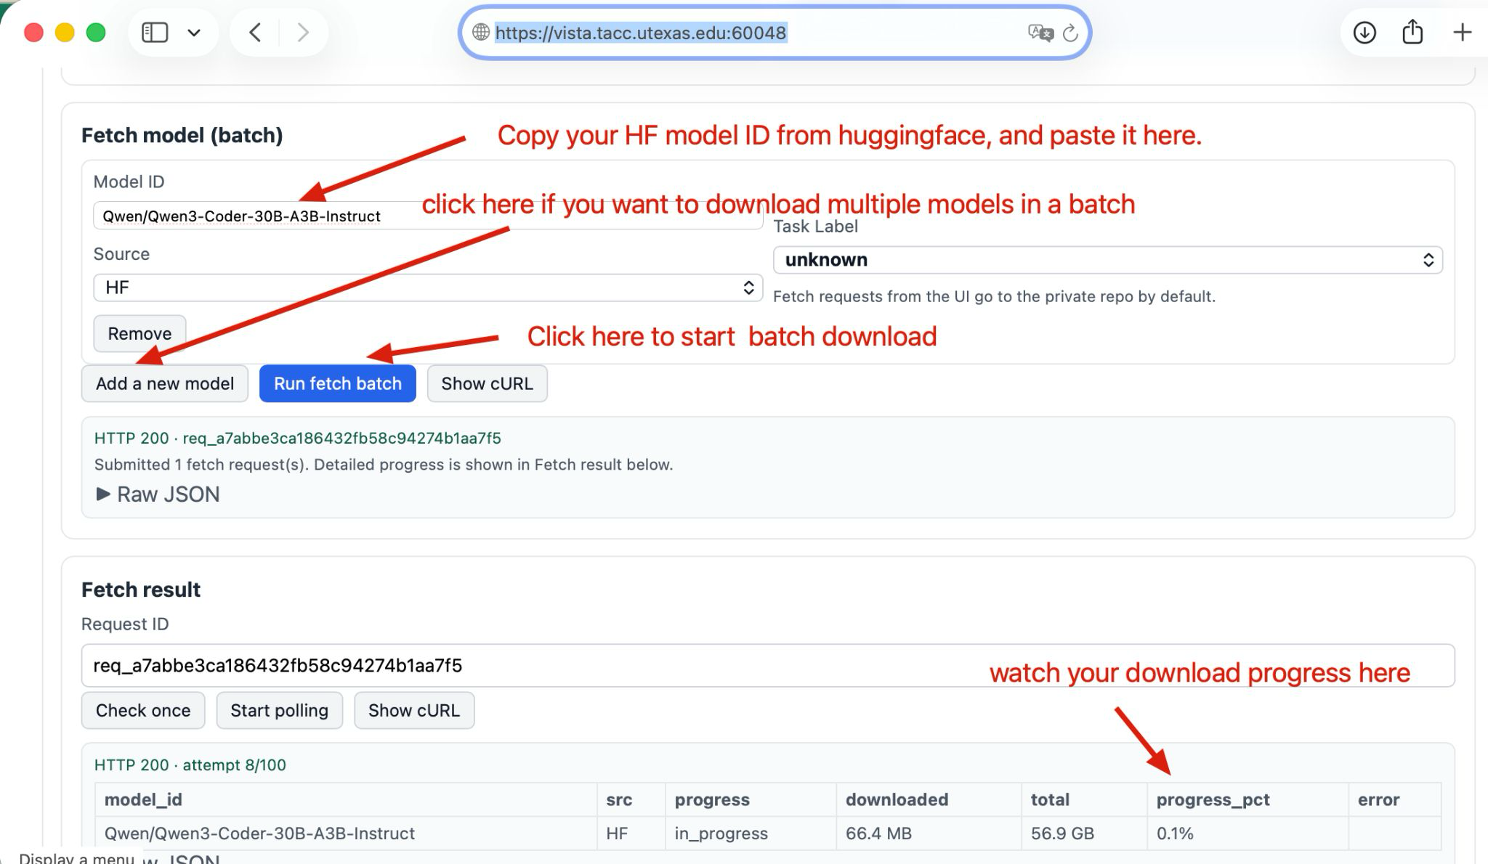The width and height of the screenshot is (1488, 864).
Task: Click the globe icon in URL bar
Action: click(x=480, y=33)
